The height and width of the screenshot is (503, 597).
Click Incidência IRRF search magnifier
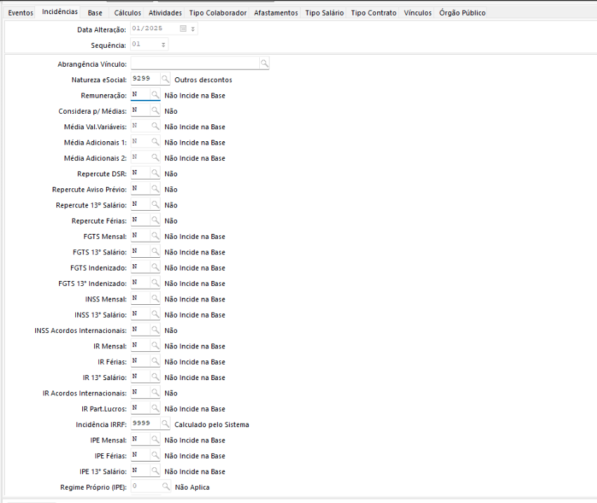(x=165, y=424)
